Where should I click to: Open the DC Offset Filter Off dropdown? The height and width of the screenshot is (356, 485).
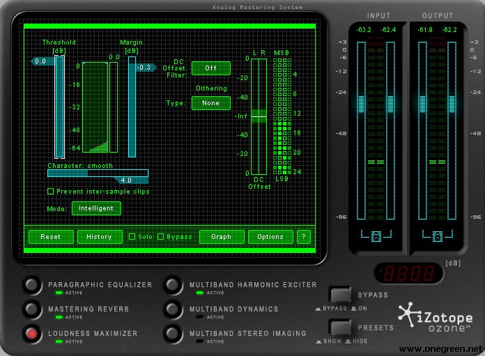pyautogui.click(x=210, y=68)
